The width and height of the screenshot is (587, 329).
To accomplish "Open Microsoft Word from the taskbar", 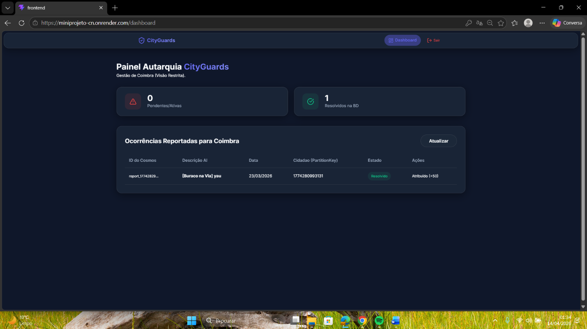I will [396, 320].
